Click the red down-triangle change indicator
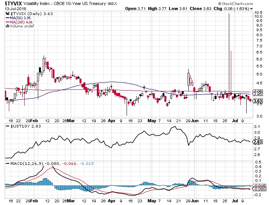The width and height of the screenshot is (269, 205). tap(252, 9)
